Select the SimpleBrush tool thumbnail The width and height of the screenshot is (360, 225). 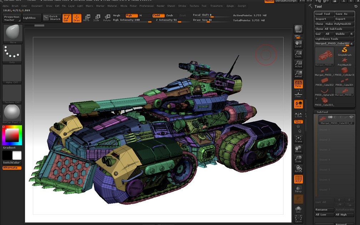344,52
